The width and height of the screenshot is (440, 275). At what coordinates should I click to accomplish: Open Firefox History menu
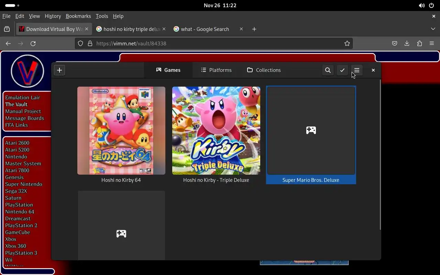pyautogui.click(x=53, y=16)
